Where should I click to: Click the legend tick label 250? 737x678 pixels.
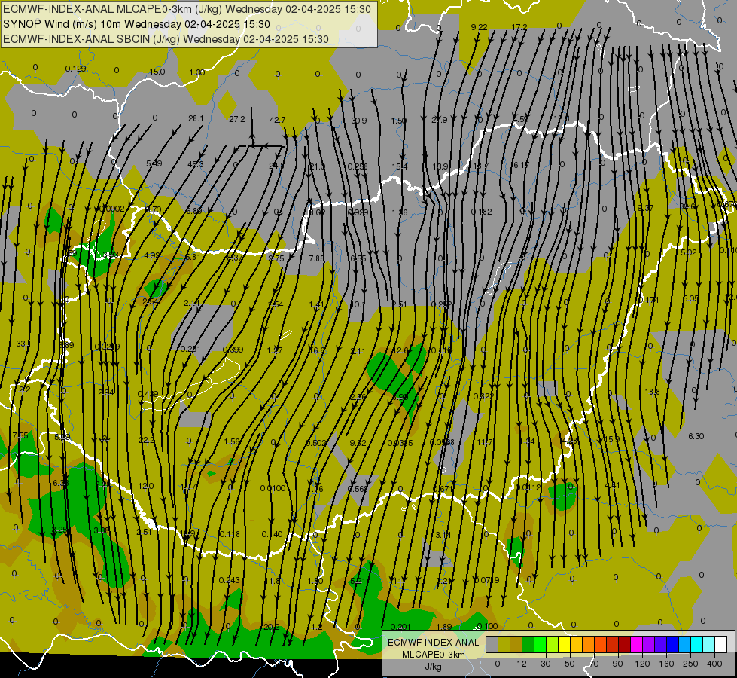click(690, 664)
